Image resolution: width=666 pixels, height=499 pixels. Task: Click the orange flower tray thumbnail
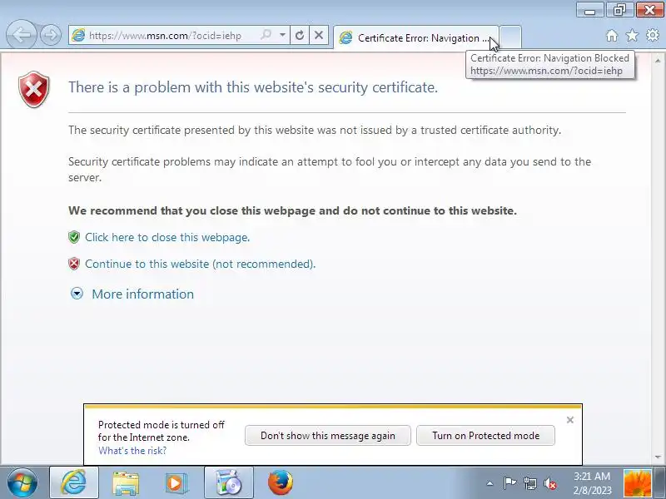638,483
